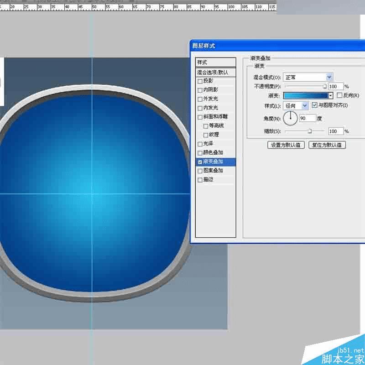Click the 设置为默认值 button

[286, 145]
